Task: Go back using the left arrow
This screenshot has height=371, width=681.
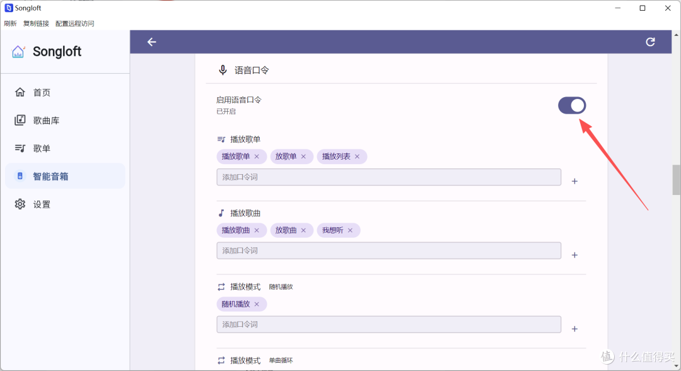Action: 151,42
